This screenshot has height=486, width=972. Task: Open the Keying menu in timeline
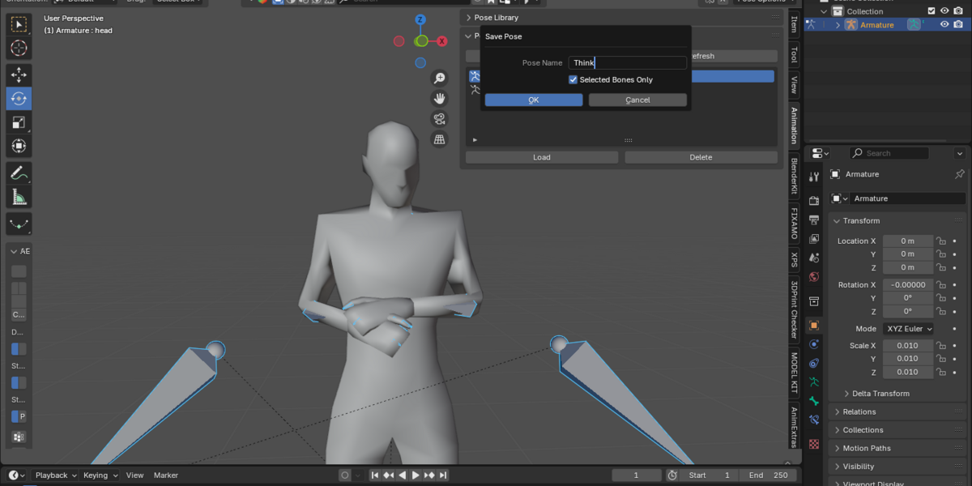pos(100,475)
